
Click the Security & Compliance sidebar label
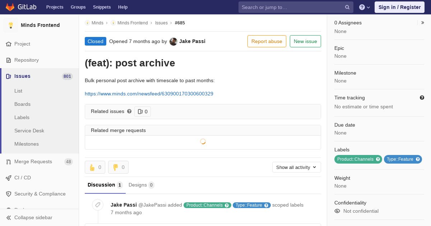[40, 194]
